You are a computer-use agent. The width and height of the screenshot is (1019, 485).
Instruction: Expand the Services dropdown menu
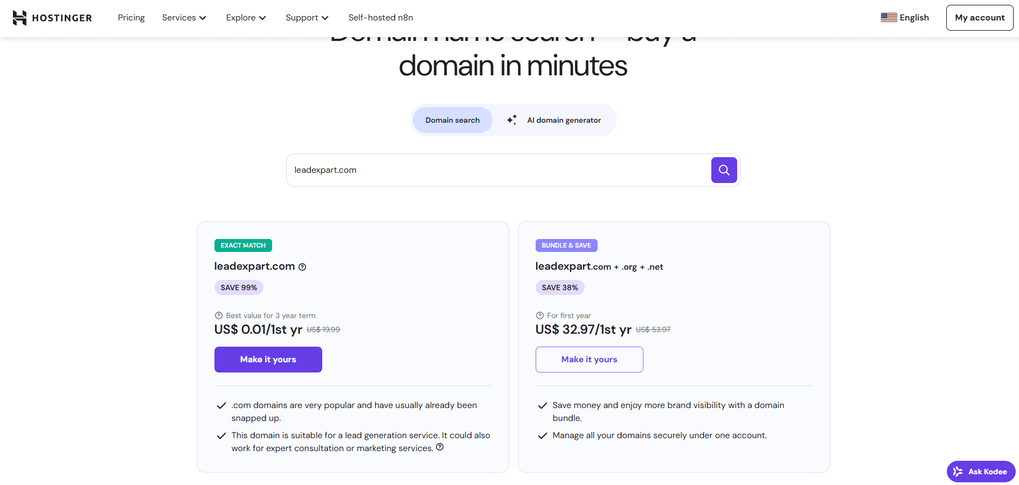184,18
